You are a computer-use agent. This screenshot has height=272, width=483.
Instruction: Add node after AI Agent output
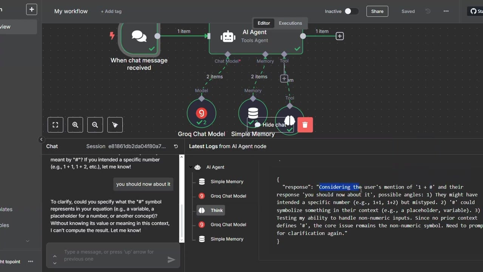coord(340,36)
